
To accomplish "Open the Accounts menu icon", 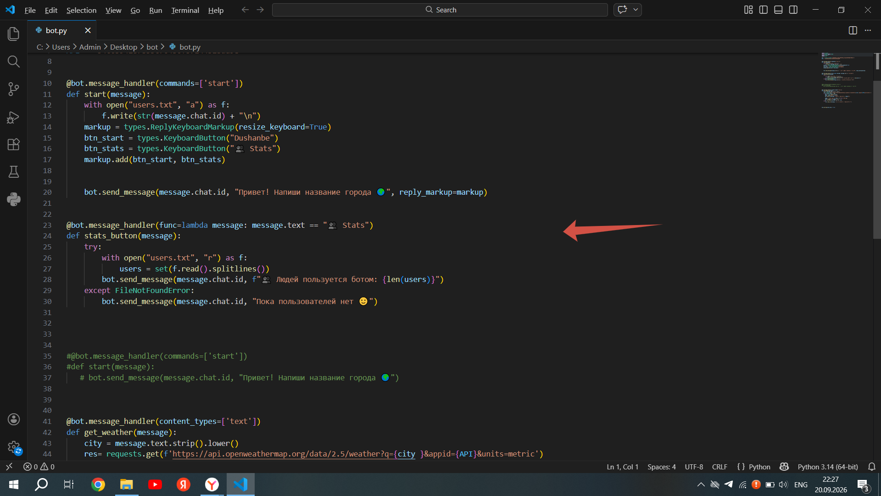I will [14, 419].
